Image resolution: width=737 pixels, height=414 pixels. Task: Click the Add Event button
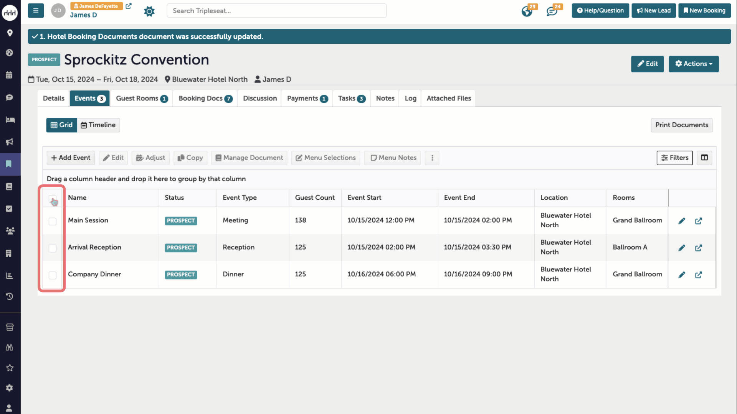click(71, 158)
